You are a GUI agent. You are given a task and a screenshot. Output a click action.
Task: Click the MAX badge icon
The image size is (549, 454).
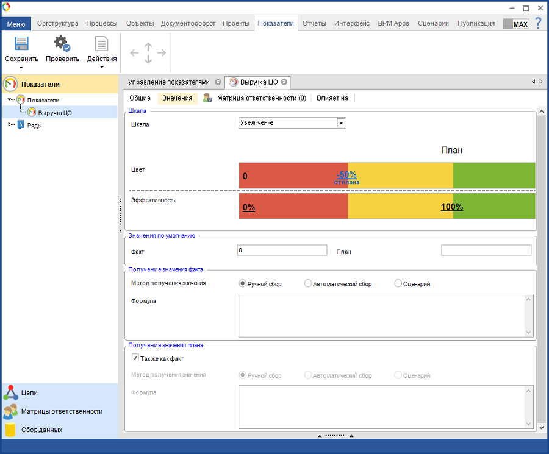[x=516, y=24]
